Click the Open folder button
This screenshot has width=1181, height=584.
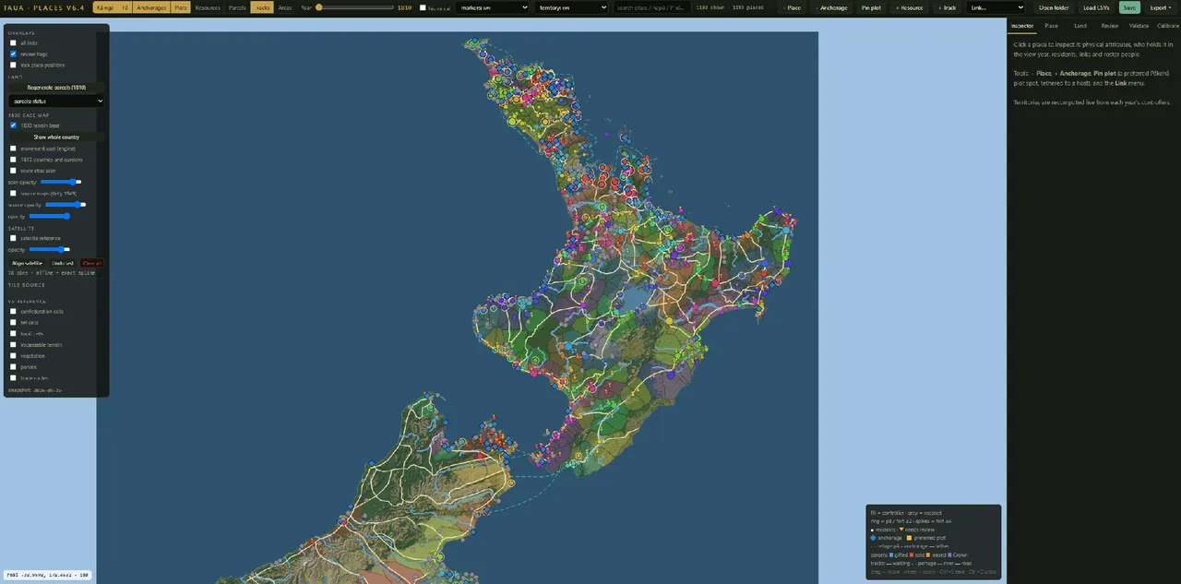pos(1054,7)
